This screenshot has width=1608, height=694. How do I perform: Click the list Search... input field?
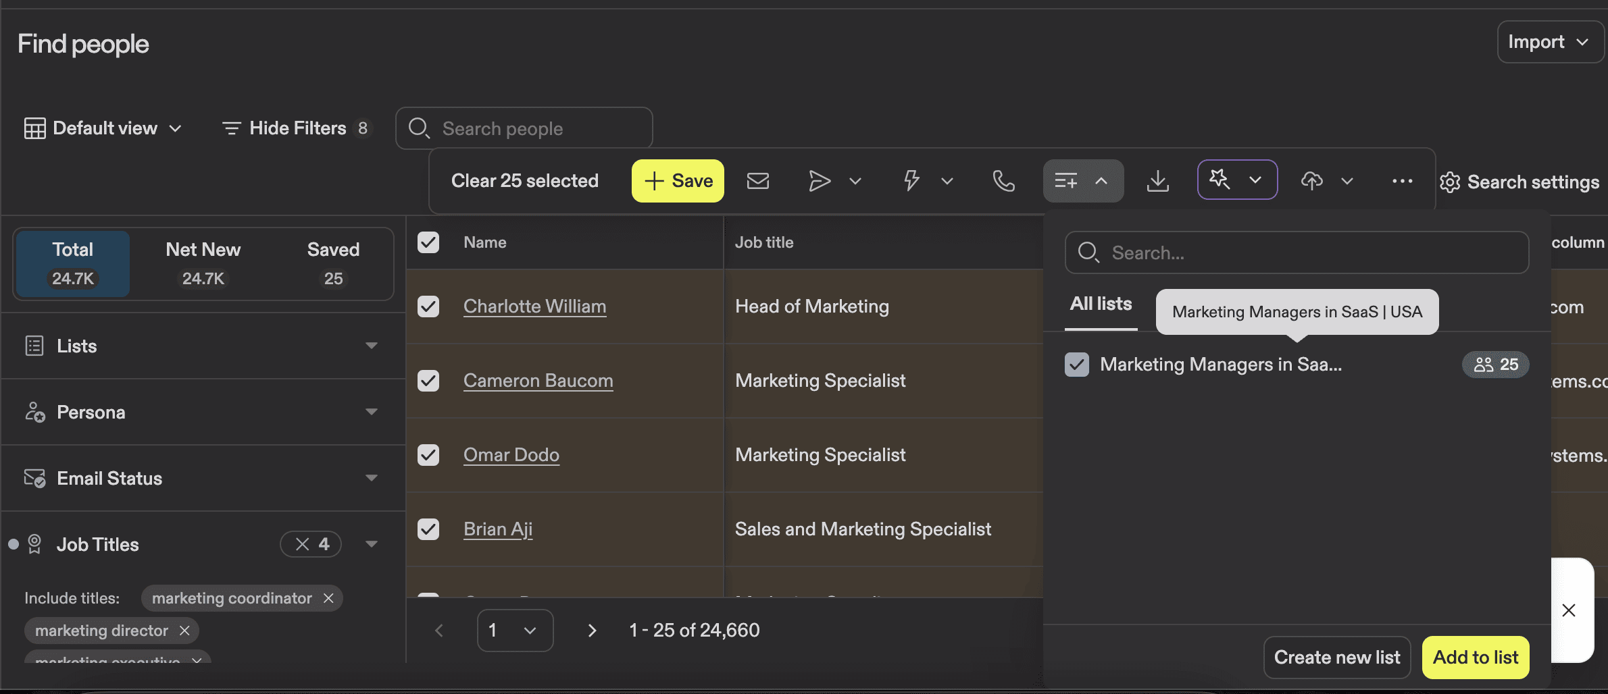1297,252
